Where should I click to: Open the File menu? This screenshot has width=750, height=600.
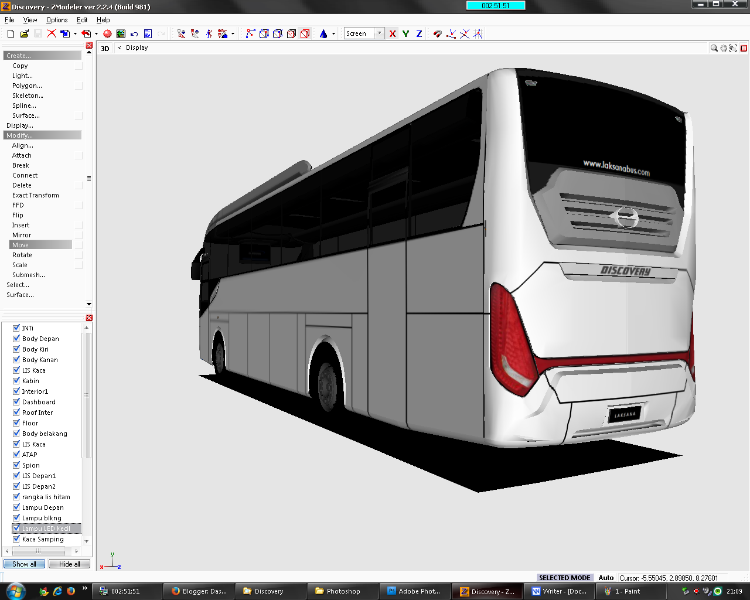click(x=9, y=20)
